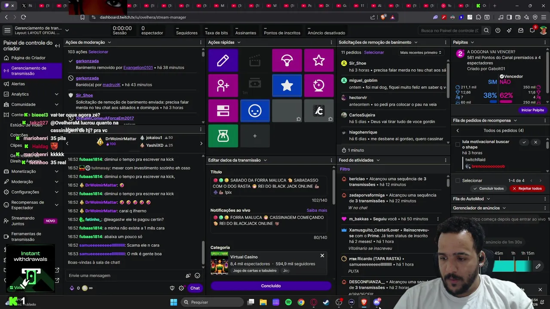This screenshot has width=550, height=309.
Task: Open options menu of Ações rápidas panel
Action: click(331, 42)
